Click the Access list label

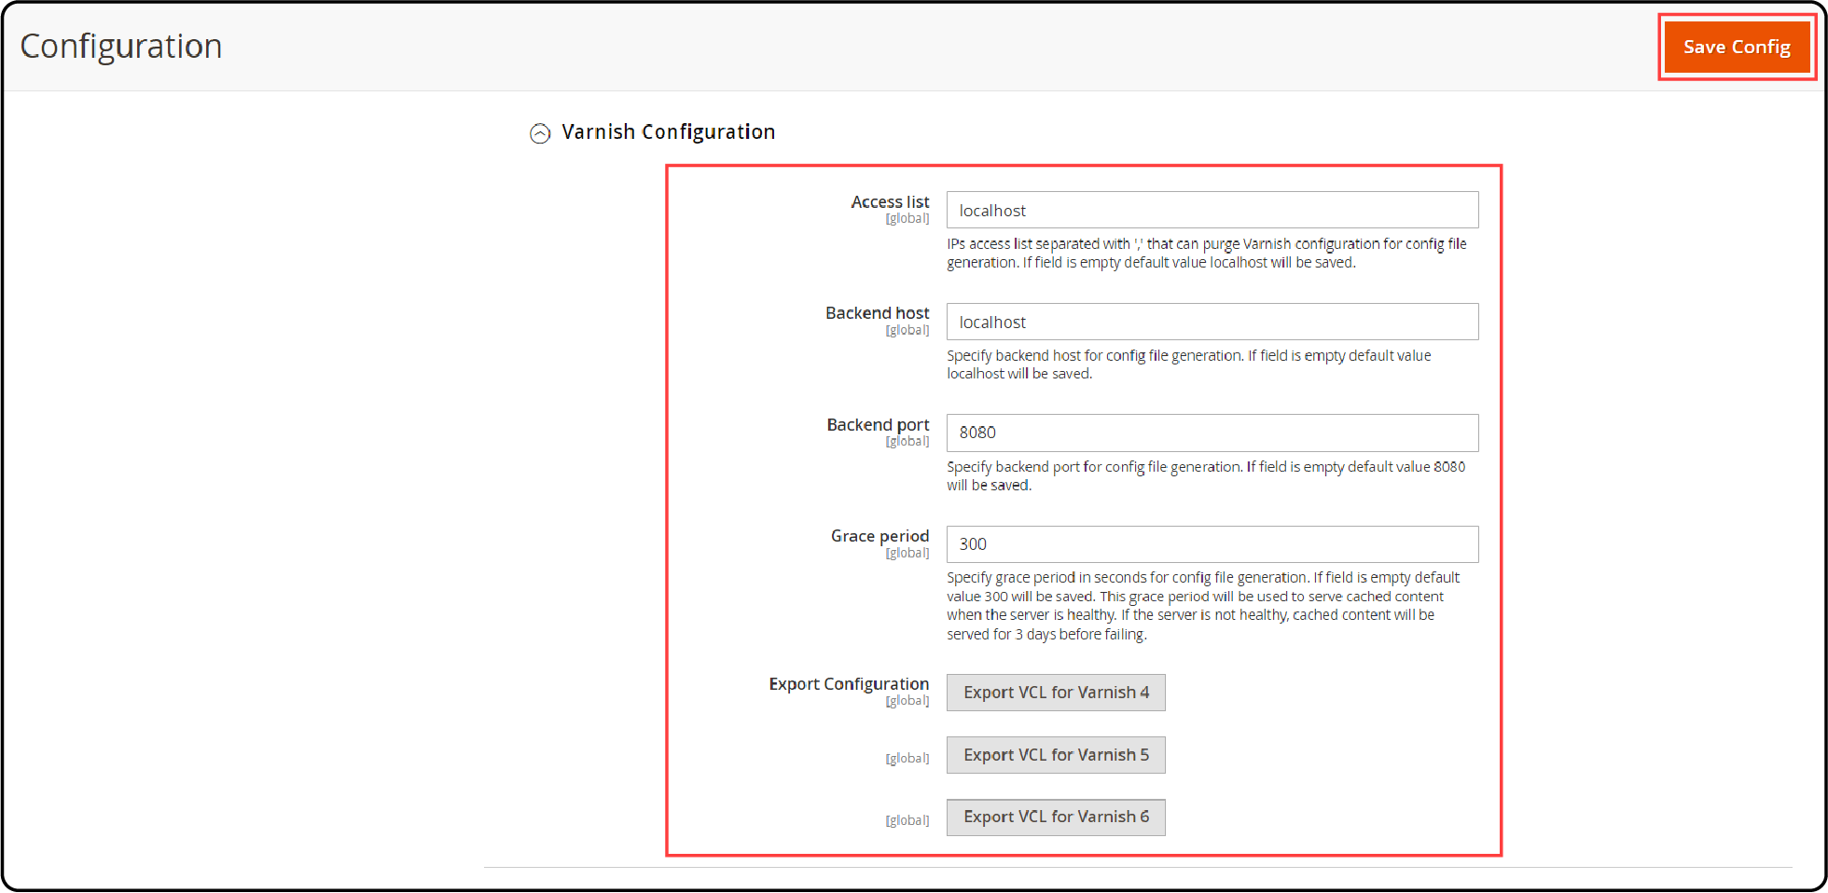pos(890,202)
